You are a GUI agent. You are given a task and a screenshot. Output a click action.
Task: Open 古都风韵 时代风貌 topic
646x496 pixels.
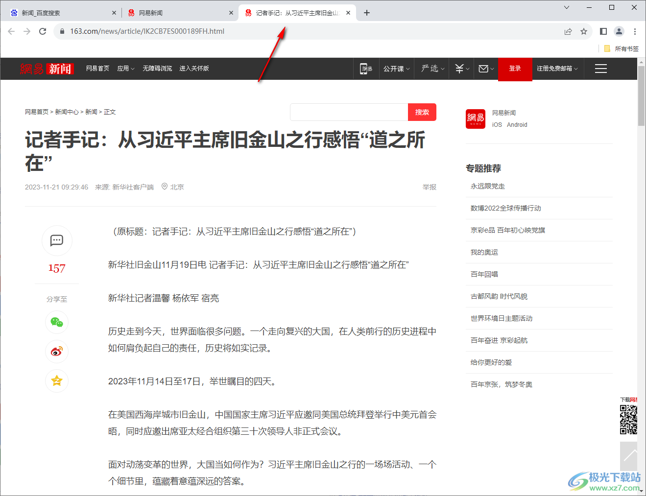pyautogui.click(x=499, y=296)
